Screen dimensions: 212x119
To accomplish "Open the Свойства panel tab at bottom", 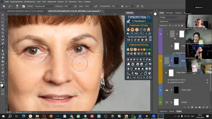I will (163, 111).
